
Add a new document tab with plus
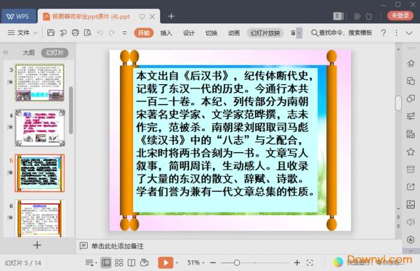coord(172,16)
